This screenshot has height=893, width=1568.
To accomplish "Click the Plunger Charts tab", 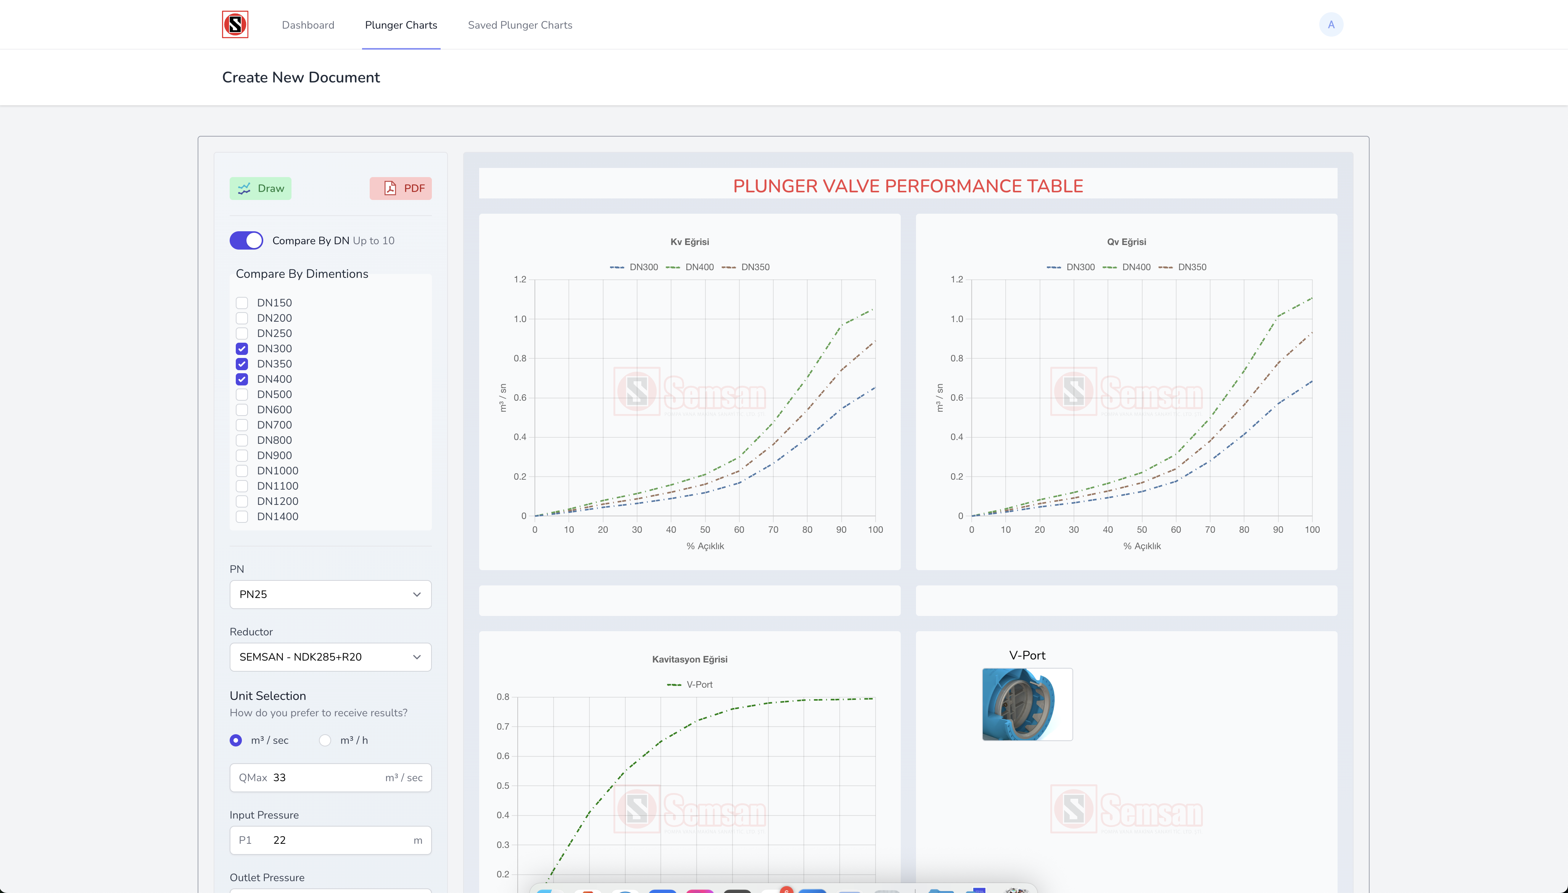I will click(x=401, y=25).
